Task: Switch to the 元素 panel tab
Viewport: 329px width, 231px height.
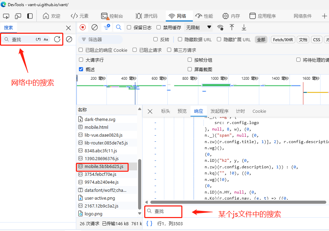Action: pyautogui.click(x=80, y=16)
